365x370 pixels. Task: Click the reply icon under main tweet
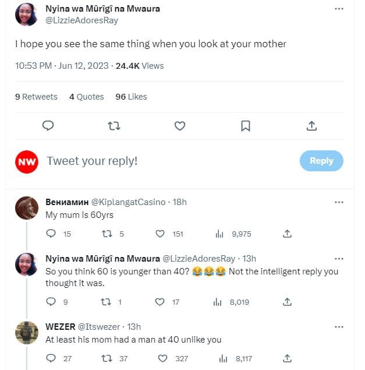48,126
